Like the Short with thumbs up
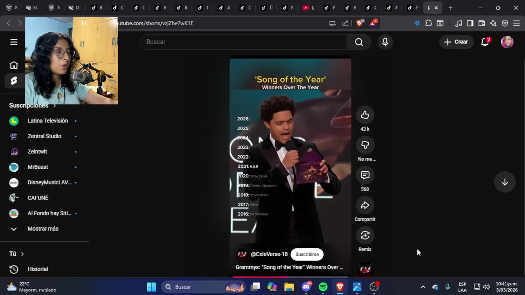Viewport: 525px width, 295px height. [x=365, y=115]
